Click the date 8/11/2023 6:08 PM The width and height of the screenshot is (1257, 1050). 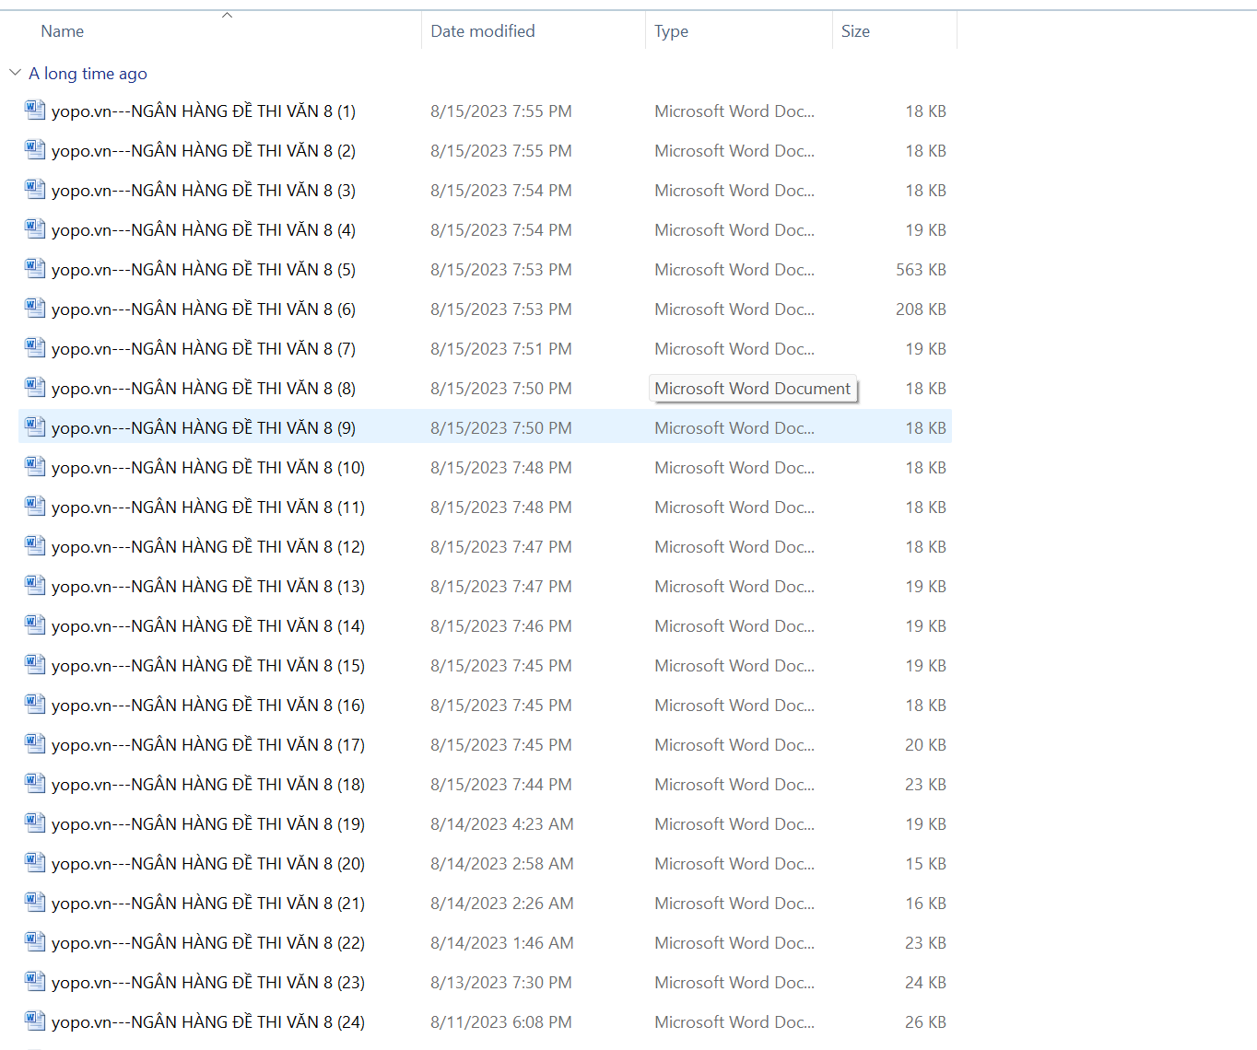pos(501,1022)
